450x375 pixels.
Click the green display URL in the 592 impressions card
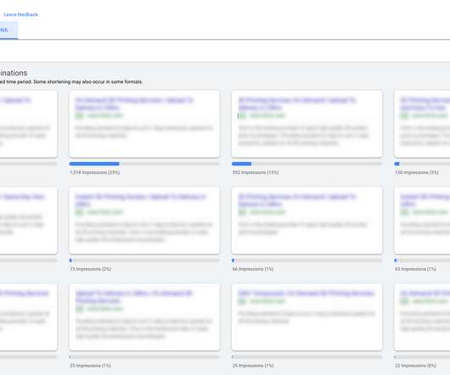[x=267, y=115]
